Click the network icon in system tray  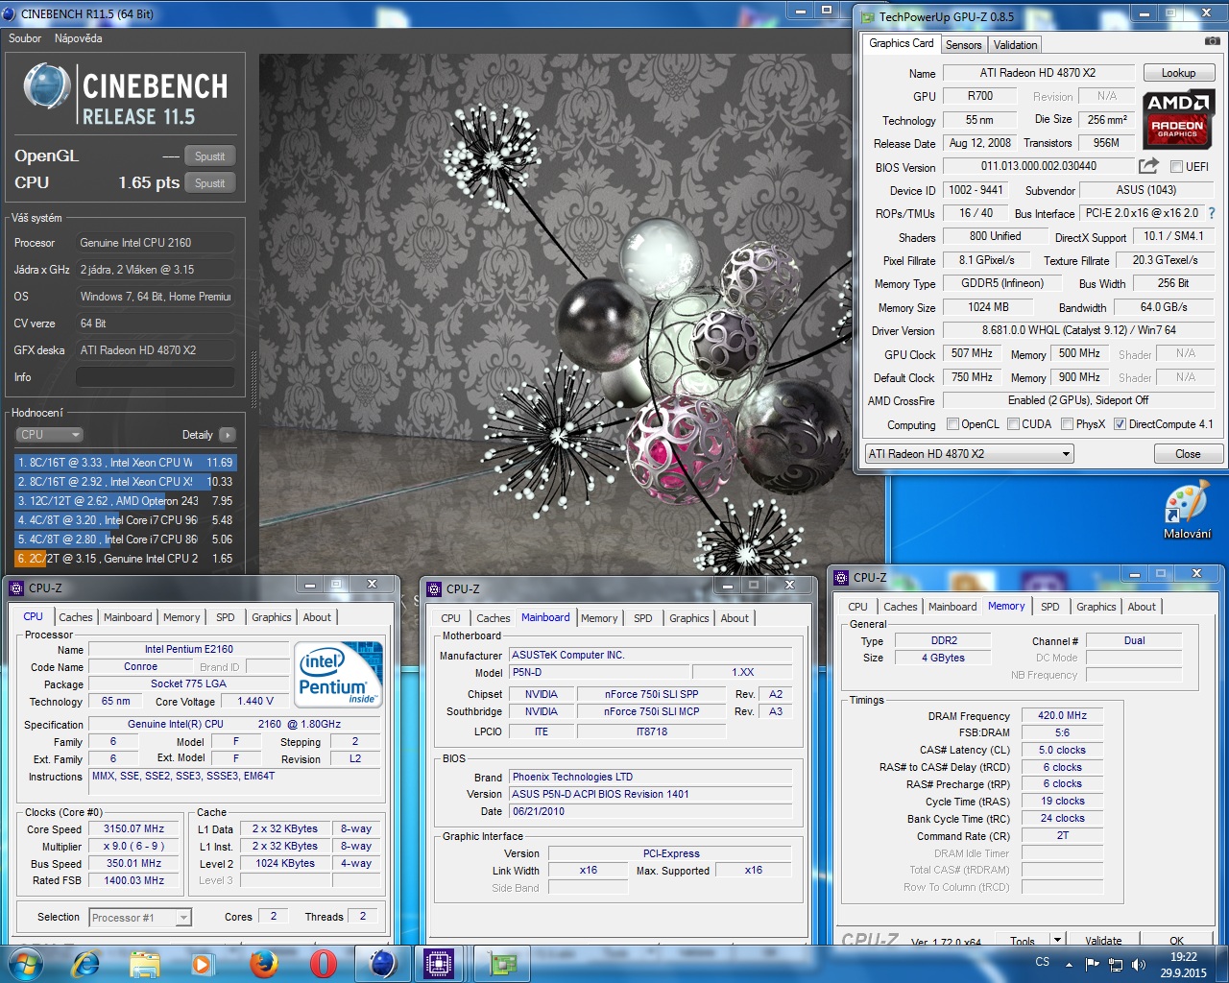click(1115, 964)
